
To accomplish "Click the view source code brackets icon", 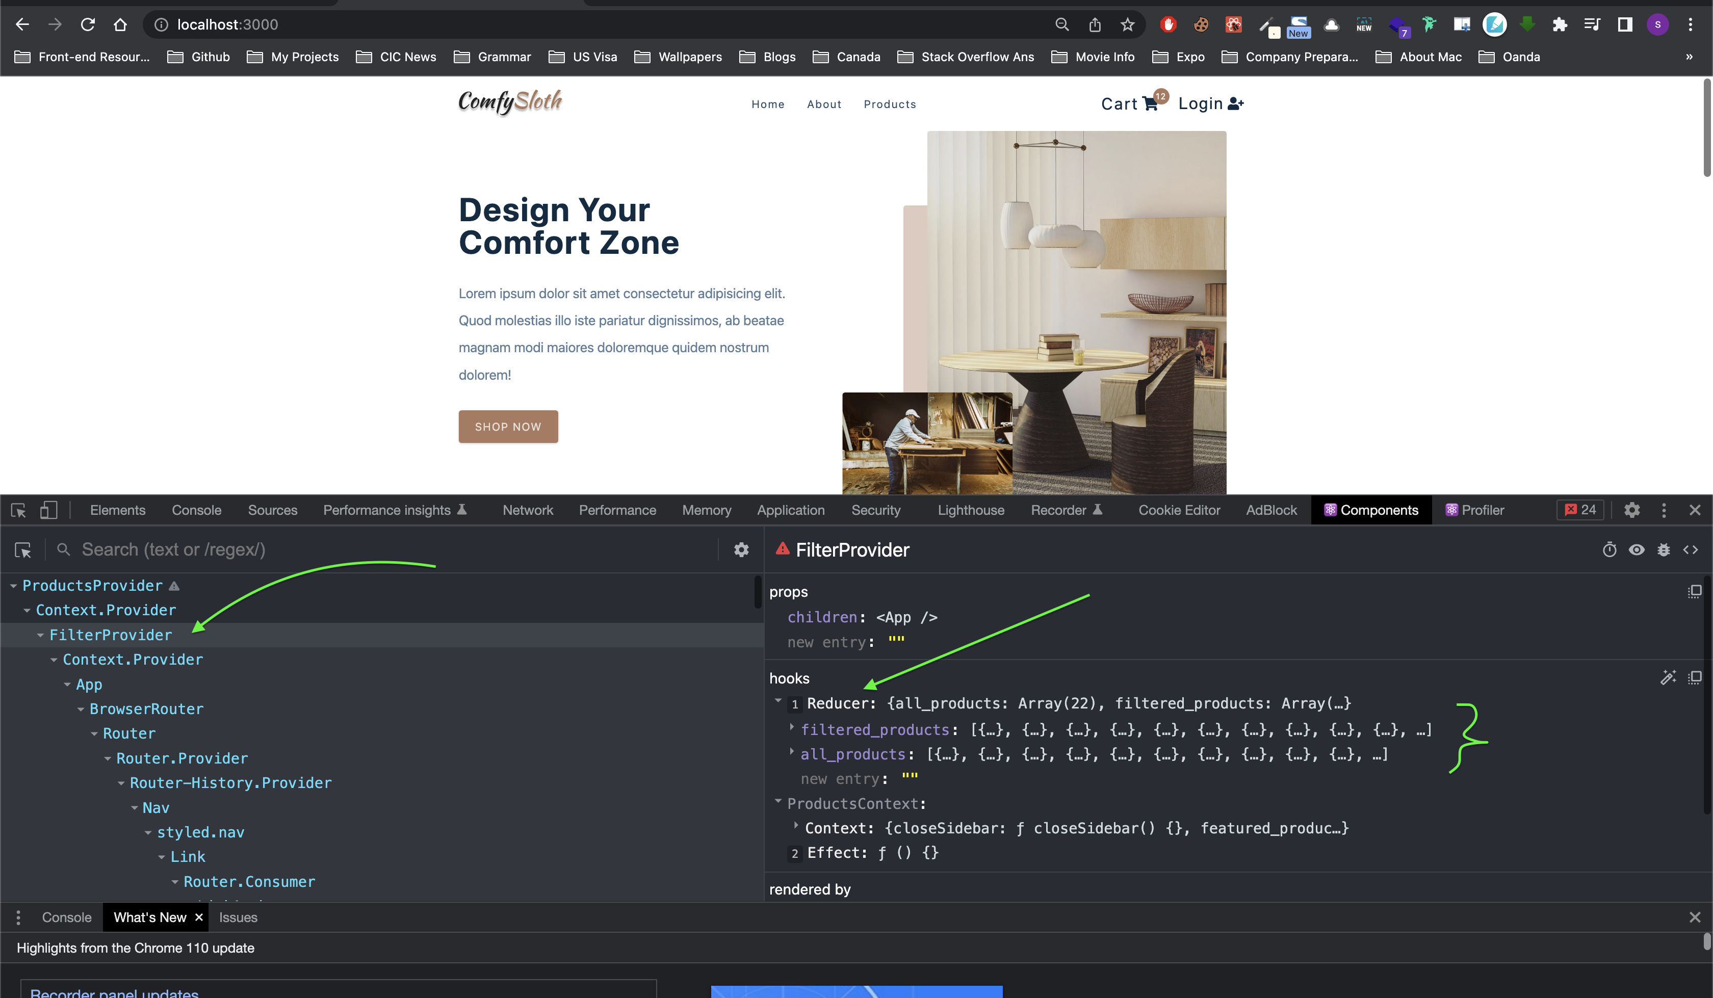I will coord(1691,549).
